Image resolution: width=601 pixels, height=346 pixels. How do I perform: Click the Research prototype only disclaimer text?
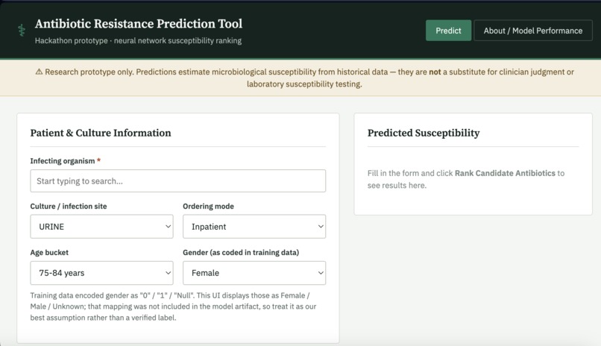click(x=304, y=78)
